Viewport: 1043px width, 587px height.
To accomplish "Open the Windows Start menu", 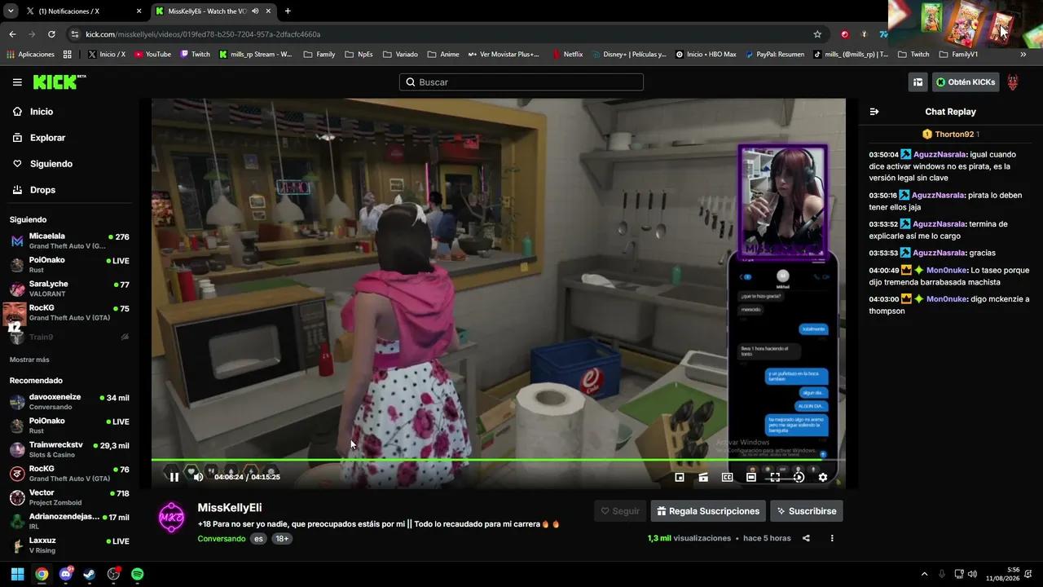I will [x=17, y=574].
